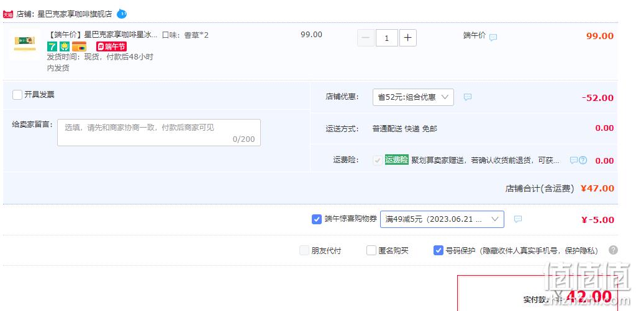This screenshot has width=636, height=311.
Task: Click the unit price 99.00 in price column
Action: (x=312, y=35)
